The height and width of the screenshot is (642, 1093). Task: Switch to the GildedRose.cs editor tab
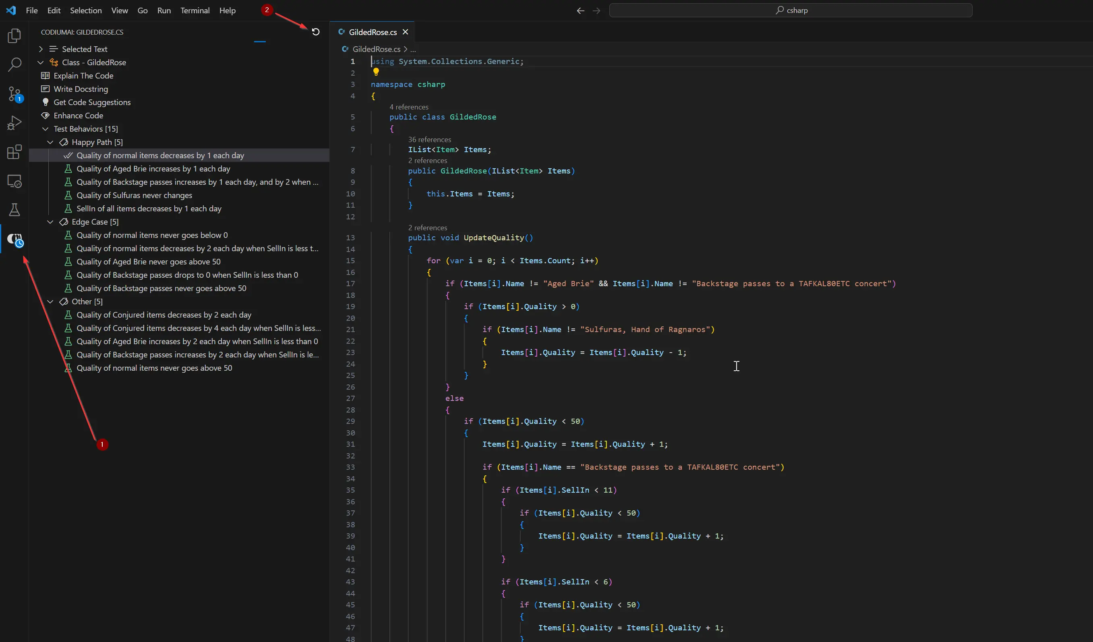tap(372, 32)
